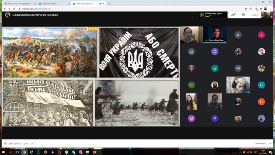Image resolution: width=275 pixels, height=155 pixels.
Task: Close the Gmail tab
Action: pyautogui.click(x=35, y=4)
